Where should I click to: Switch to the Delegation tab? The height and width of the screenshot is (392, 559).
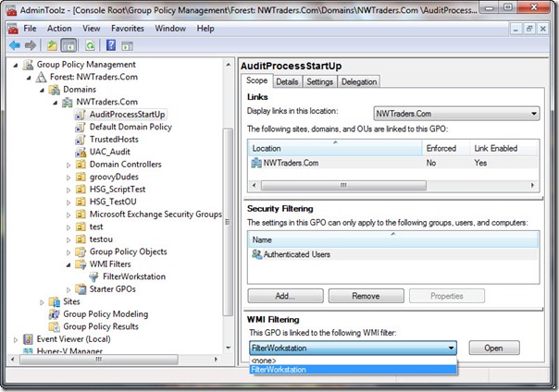click(358, 81)
